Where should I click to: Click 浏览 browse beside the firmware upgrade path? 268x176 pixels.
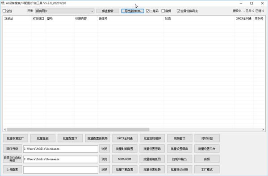pos(104,149)
